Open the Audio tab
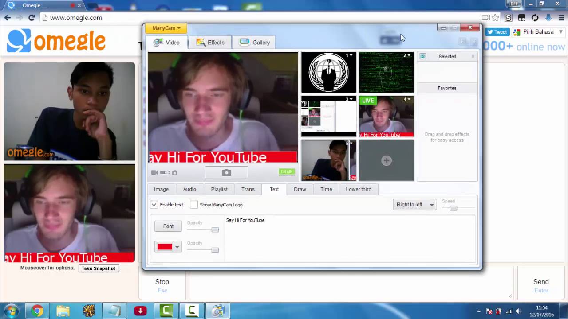Image resolution: width=568 pixels, height=319 pixels. pos(189,189)
